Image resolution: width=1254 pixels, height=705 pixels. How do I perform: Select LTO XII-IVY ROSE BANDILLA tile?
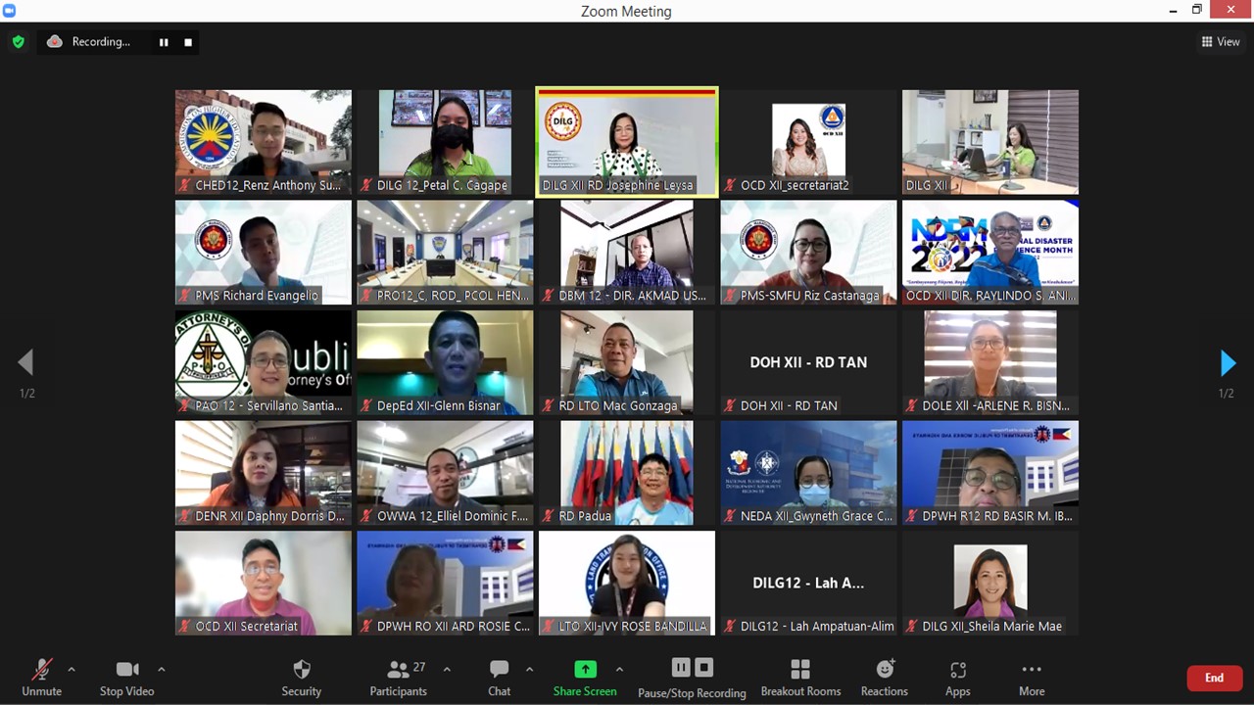[x=627, y=584]
